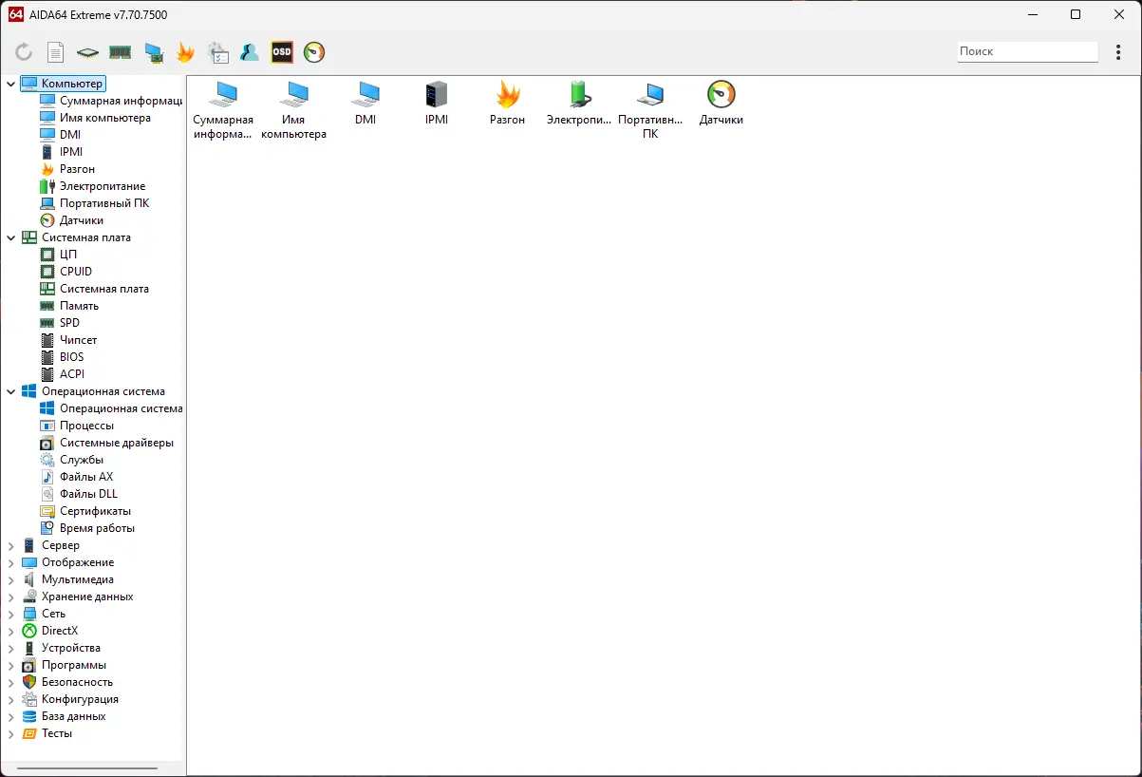Open Разгон with the flame icon
This screenshot has width=1142, height=777.
pyautogui.click(x=508, y=95)
